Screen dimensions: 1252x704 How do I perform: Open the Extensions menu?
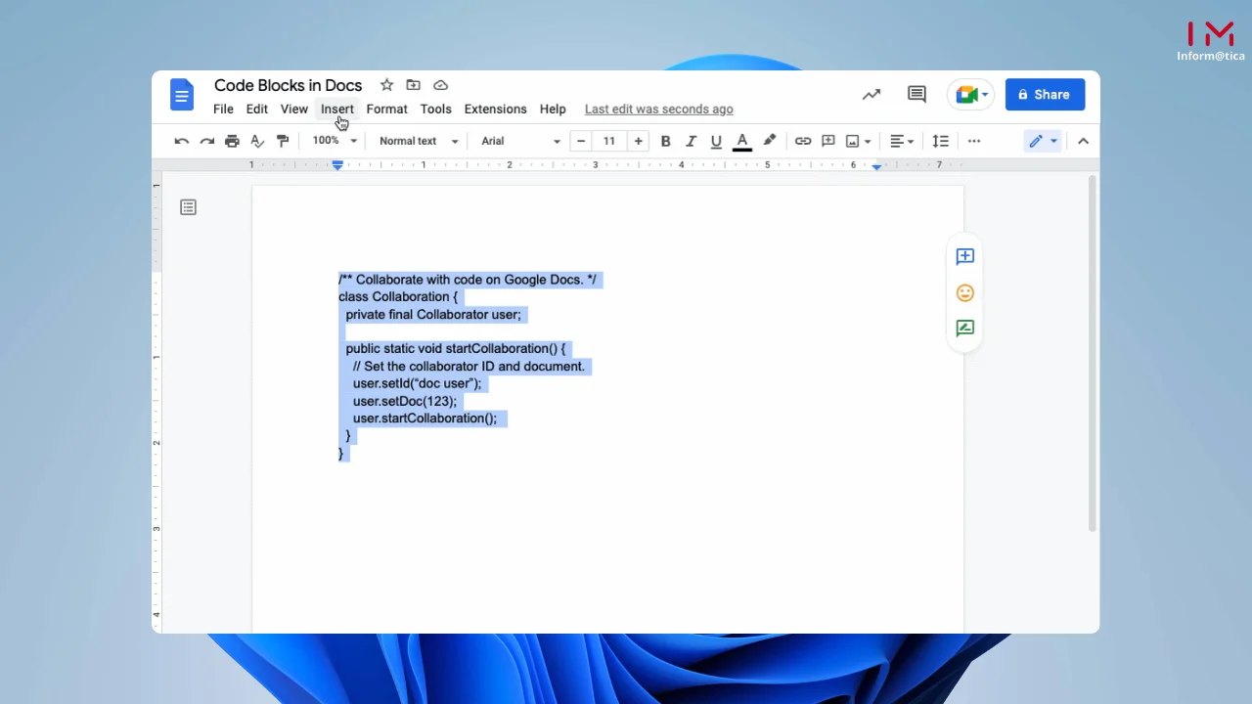[495, 109]
